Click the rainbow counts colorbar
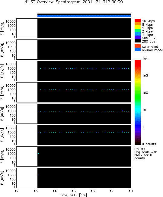Viewport: 163px width, 197px height. (x=138, y=102)
